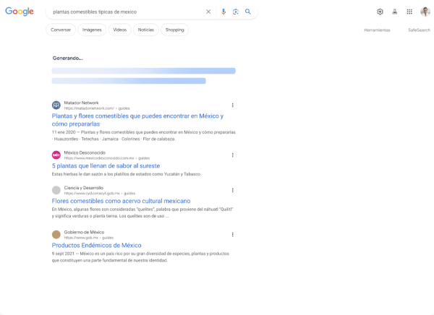Expand options for Matador Network result

pyautogui.click(x=232, y=105)
